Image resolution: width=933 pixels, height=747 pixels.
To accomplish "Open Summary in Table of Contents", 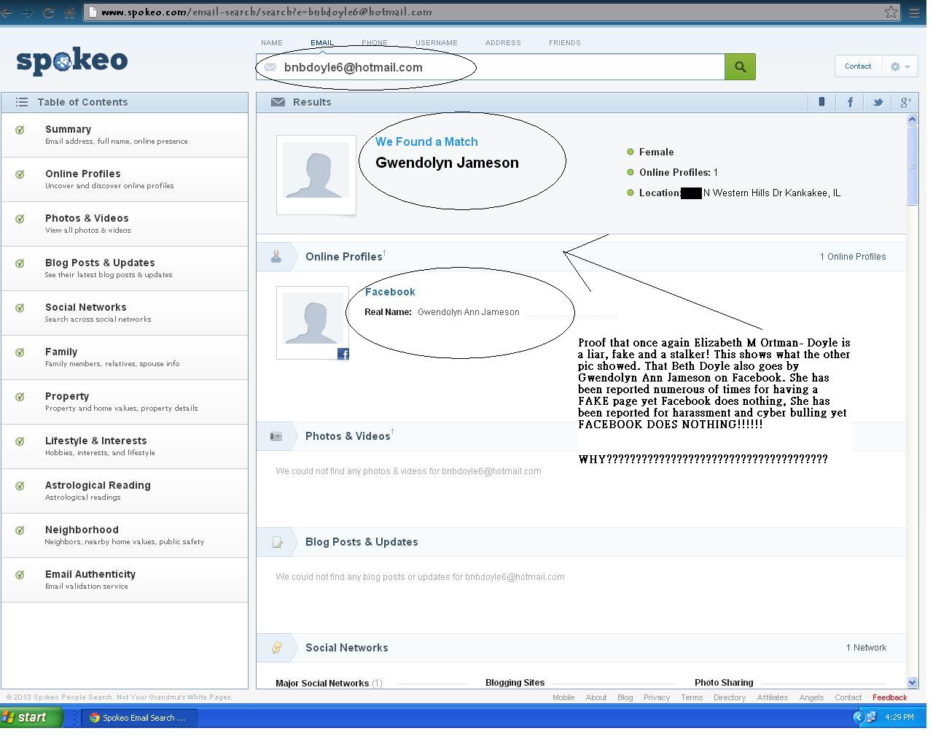I will [125, 135].
